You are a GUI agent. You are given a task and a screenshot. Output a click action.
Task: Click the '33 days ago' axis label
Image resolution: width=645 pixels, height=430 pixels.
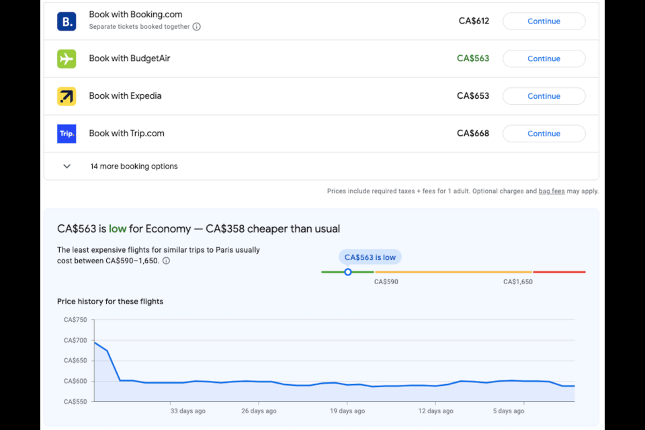[188, 411]
